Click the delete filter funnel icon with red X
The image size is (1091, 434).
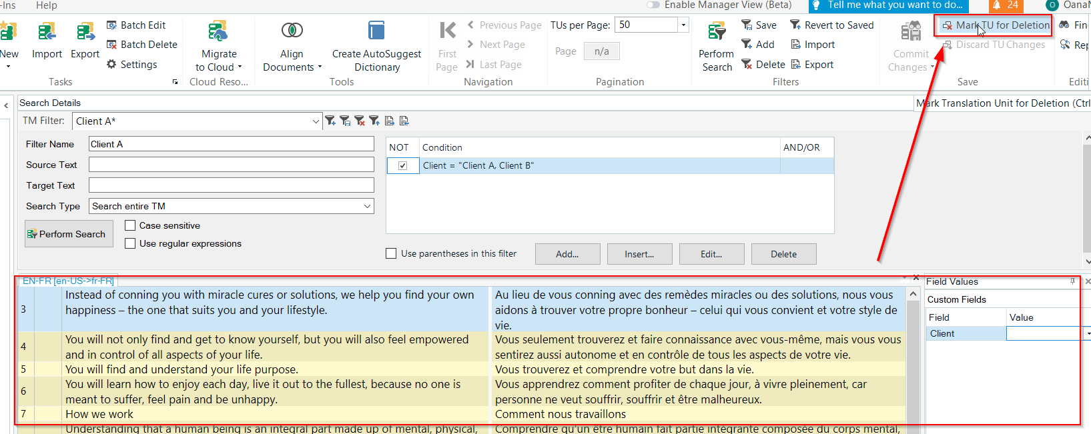tap(359, 121)
